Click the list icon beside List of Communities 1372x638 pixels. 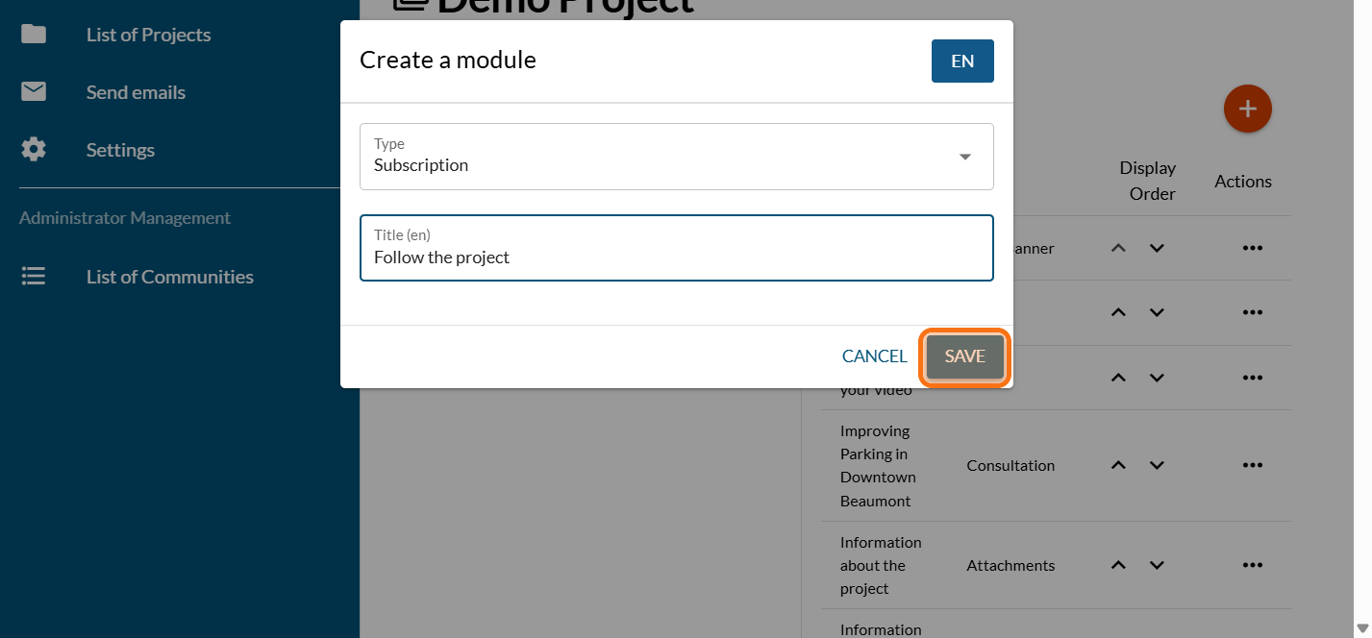[34, 277]
